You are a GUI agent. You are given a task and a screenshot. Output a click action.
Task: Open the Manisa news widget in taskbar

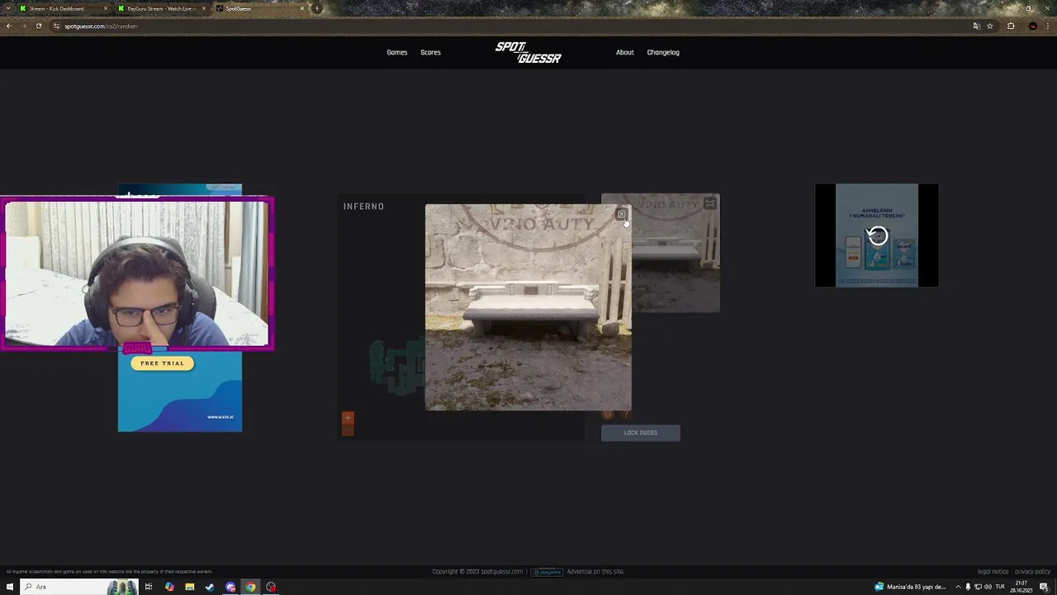[x=910, y=587]
